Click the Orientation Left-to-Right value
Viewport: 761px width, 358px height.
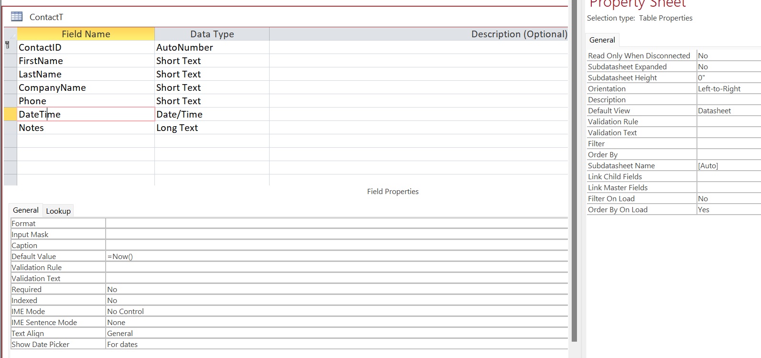point(728,89)
